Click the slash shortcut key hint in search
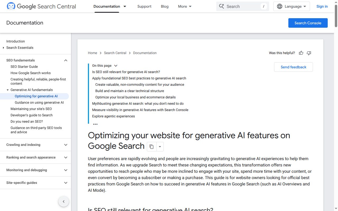The image size is (338, 211). pos(264,6)
